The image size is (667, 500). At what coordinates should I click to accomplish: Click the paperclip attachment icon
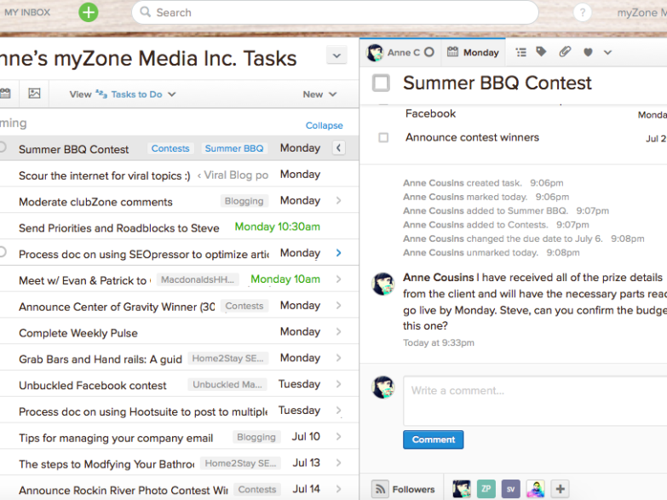coord(565,52)
